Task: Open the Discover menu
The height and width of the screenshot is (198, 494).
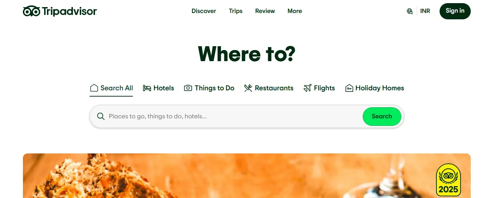Action: [x=204, y=11]
